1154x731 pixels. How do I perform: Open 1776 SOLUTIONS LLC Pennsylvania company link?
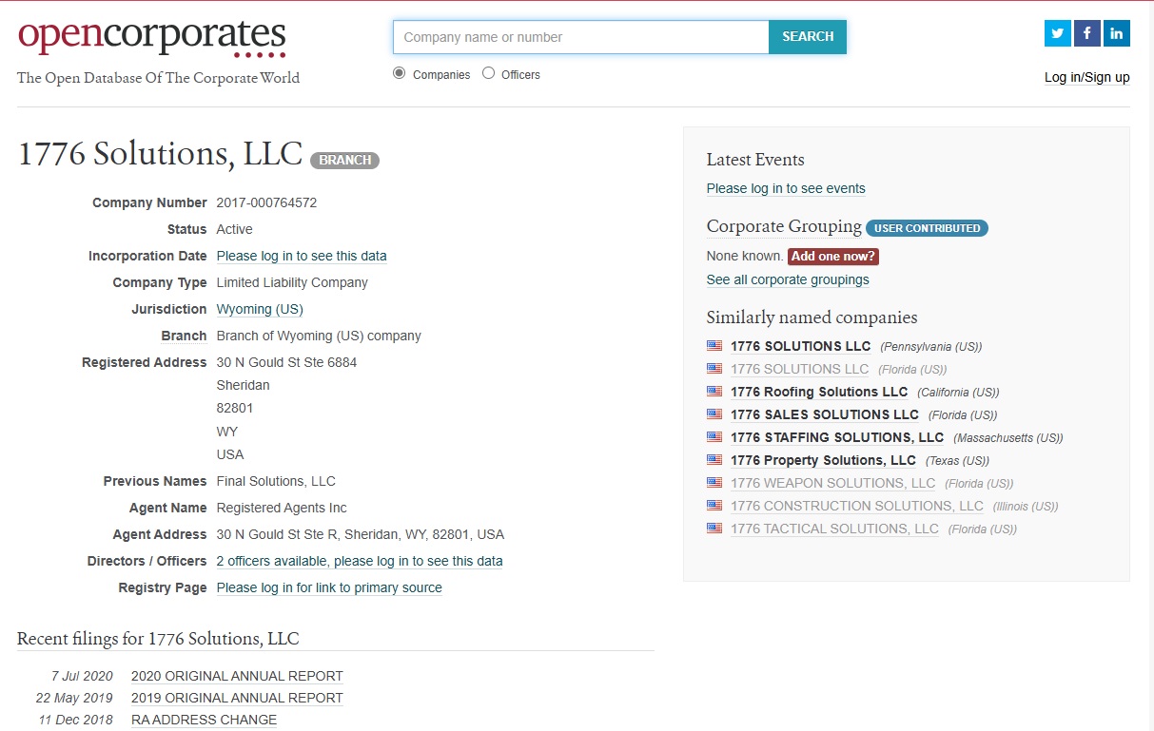click(800, 347)
